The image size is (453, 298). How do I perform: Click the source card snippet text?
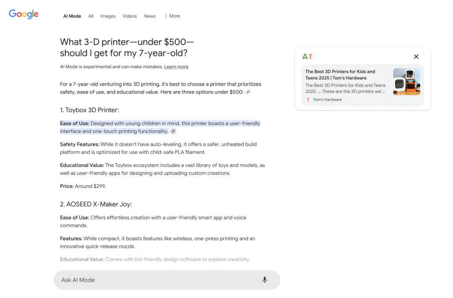(x=345, y=88)
